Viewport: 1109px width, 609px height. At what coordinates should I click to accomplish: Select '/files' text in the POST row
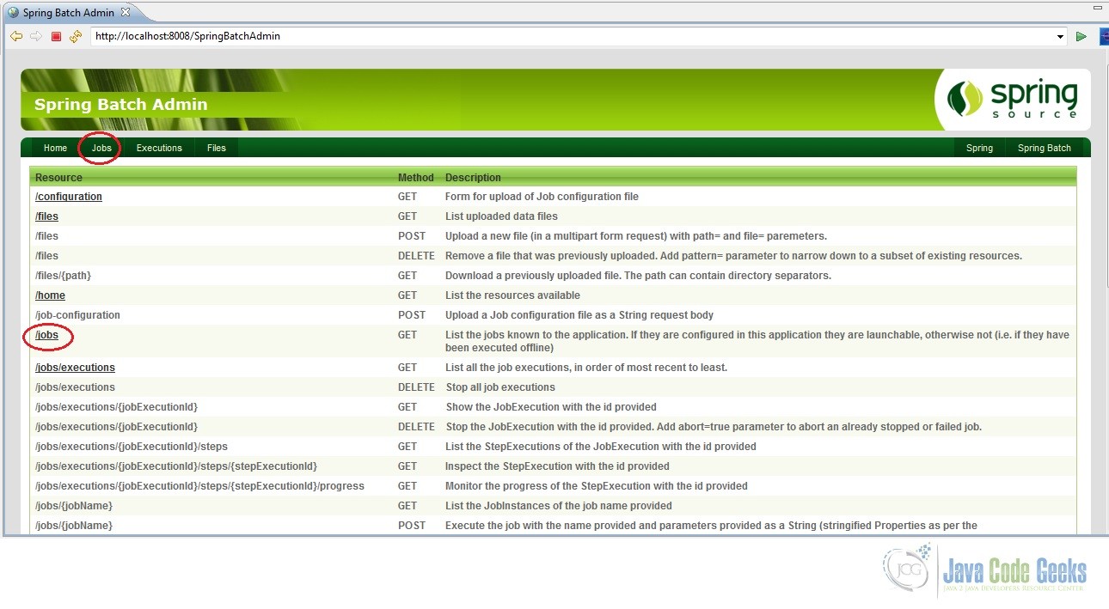(x=46, y=236)
